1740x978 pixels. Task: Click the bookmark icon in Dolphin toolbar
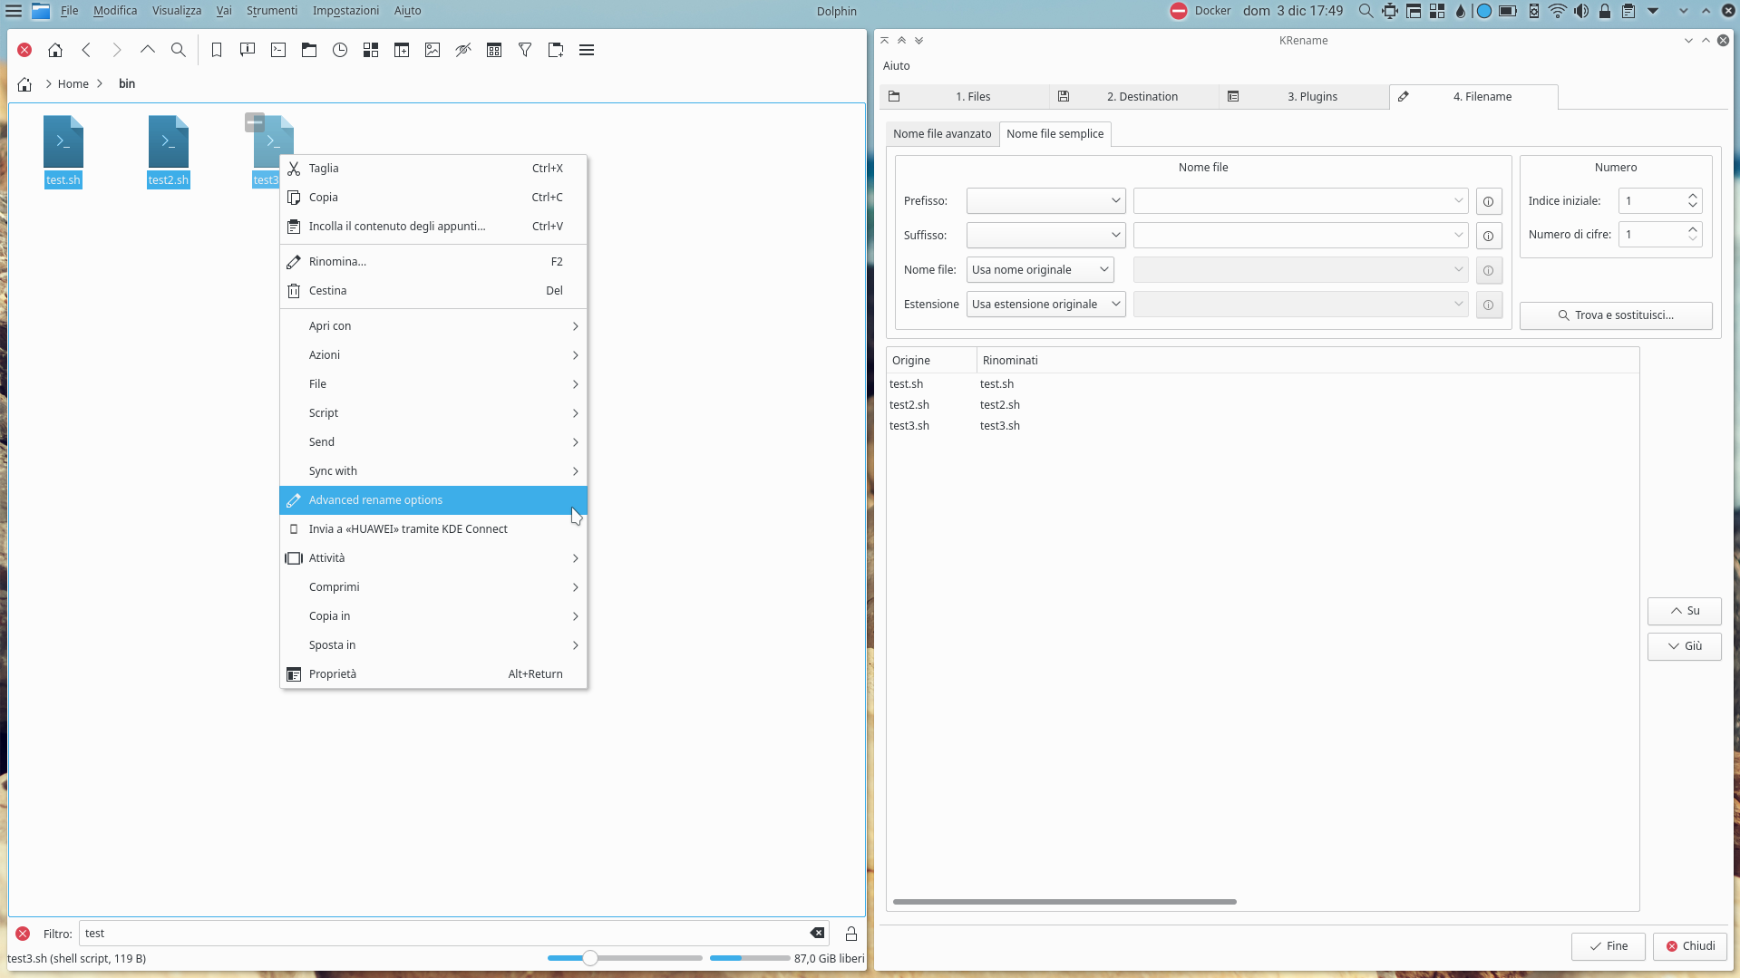pos(217,50)
